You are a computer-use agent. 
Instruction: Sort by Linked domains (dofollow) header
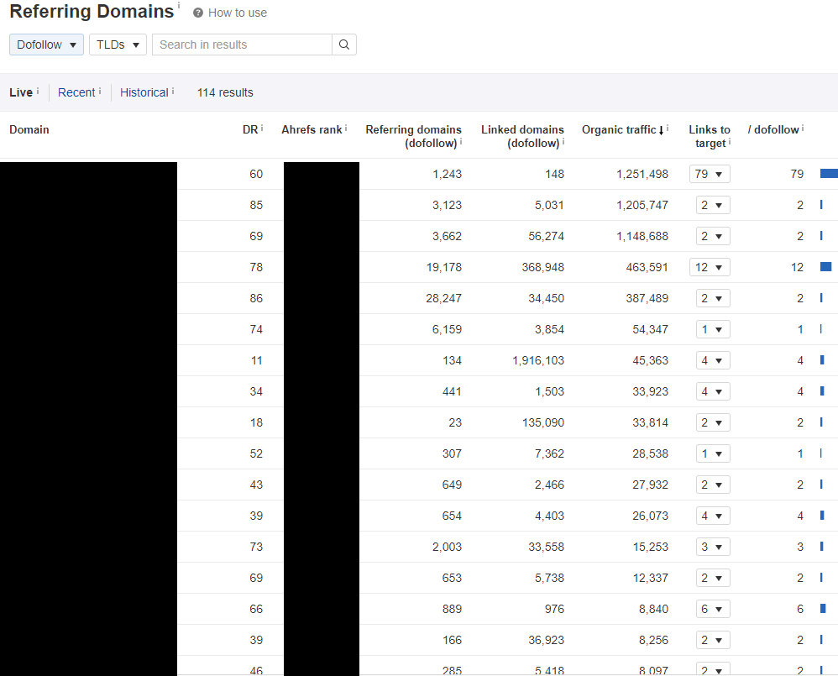522,136
